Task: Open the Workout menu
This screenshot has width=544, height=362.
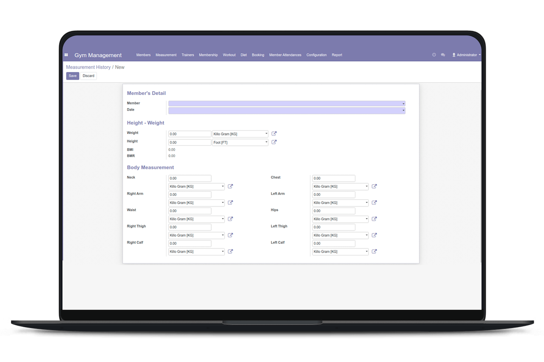Action: click(x=229, y=55)
